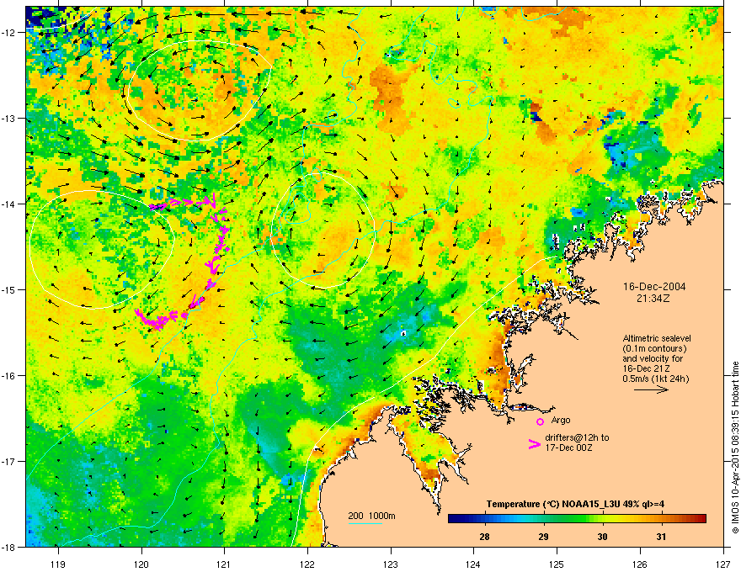This screenshot has height=572, width=741.
Task: Click the magenta drifters arrowhead legend symbol
Action: pos(535,443)
